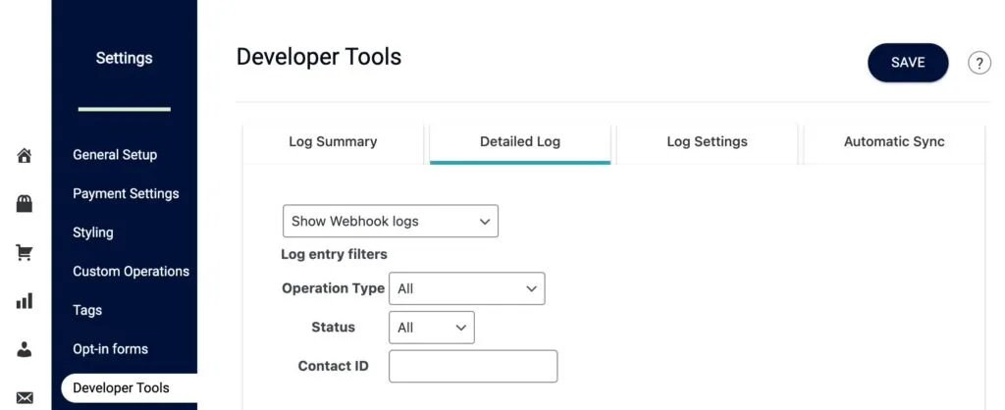Switch to the Log Summary tab
1005x410 pixels.
coord(333,142)
